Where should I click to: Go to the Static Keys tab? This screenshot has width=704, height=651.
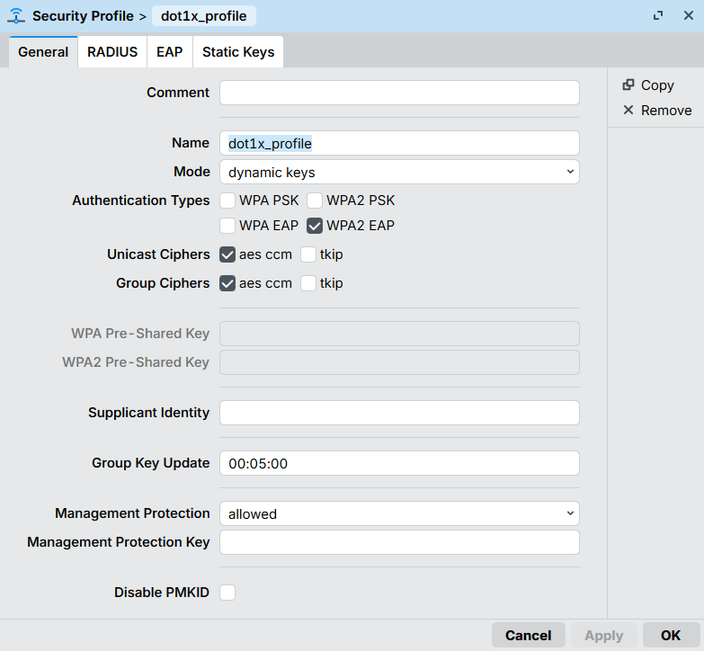tap(237, 52)
